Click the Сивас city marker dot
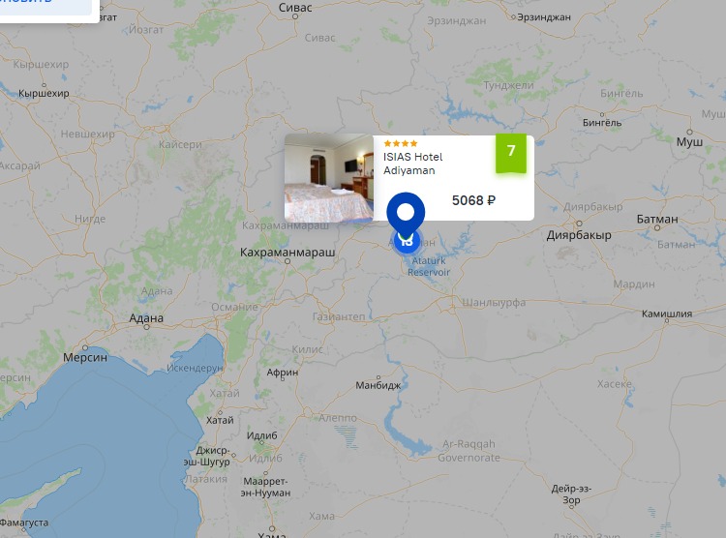Screen dimensions: 726x538 click(295, 16)
